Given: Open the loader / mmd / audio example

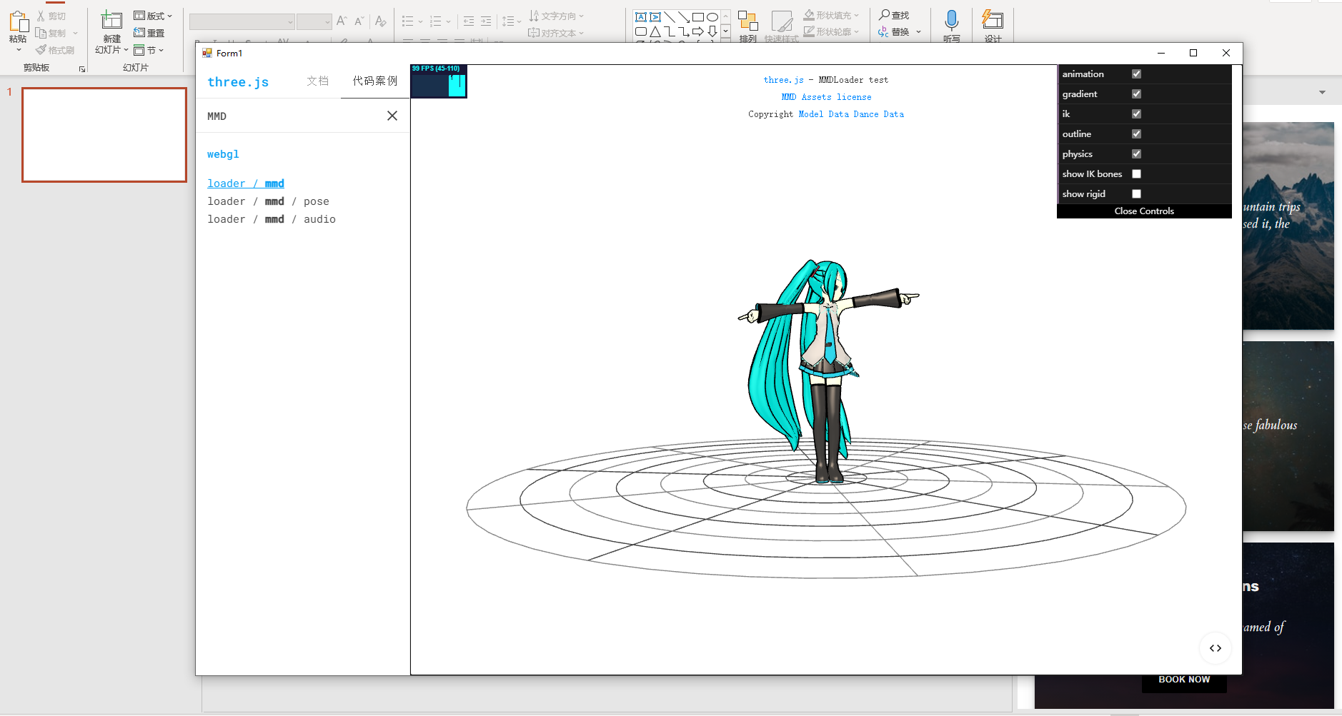Looking at the screenshot, I should point(272,219).
